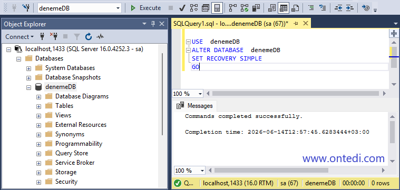Open the document tabs list dropdown
Image resolution: width=400 pixels, height=190 pixels.
click(395, 24)
